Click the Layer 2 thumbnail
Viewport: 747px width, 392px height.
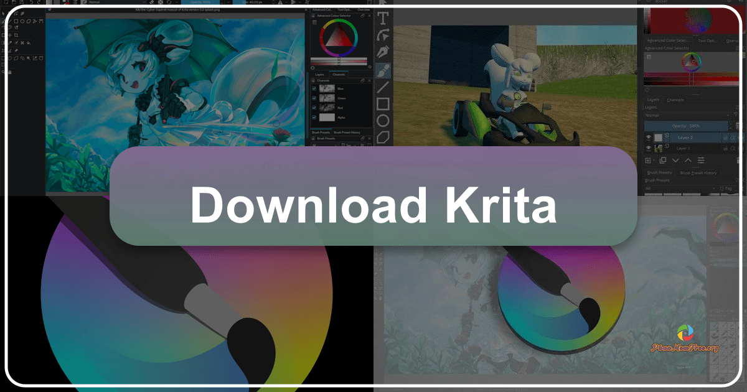[659, 138]
